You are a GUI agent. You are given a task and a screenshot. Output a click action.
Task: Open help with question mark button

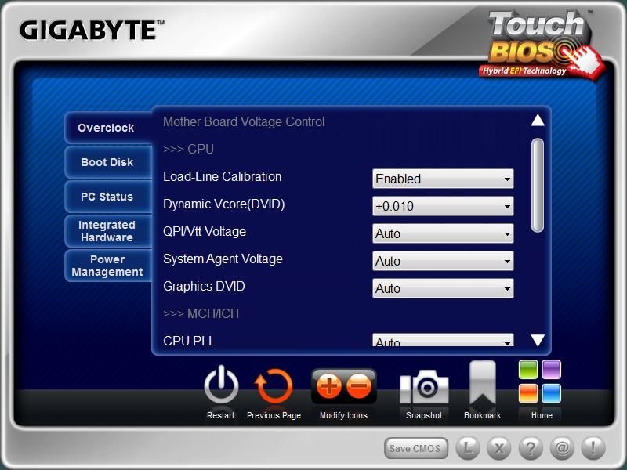tap(531, 447)
